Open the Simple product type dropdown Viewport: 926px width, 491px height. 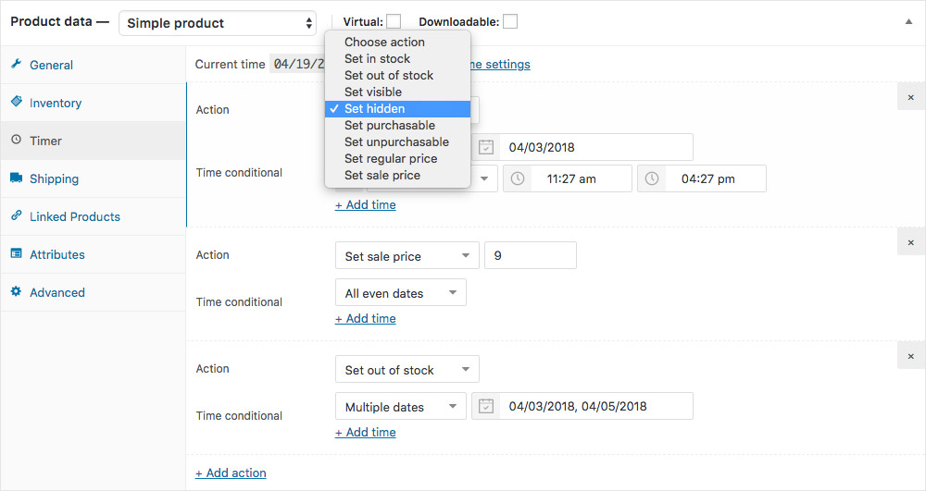pyautogui.click(x=218, y=23)
